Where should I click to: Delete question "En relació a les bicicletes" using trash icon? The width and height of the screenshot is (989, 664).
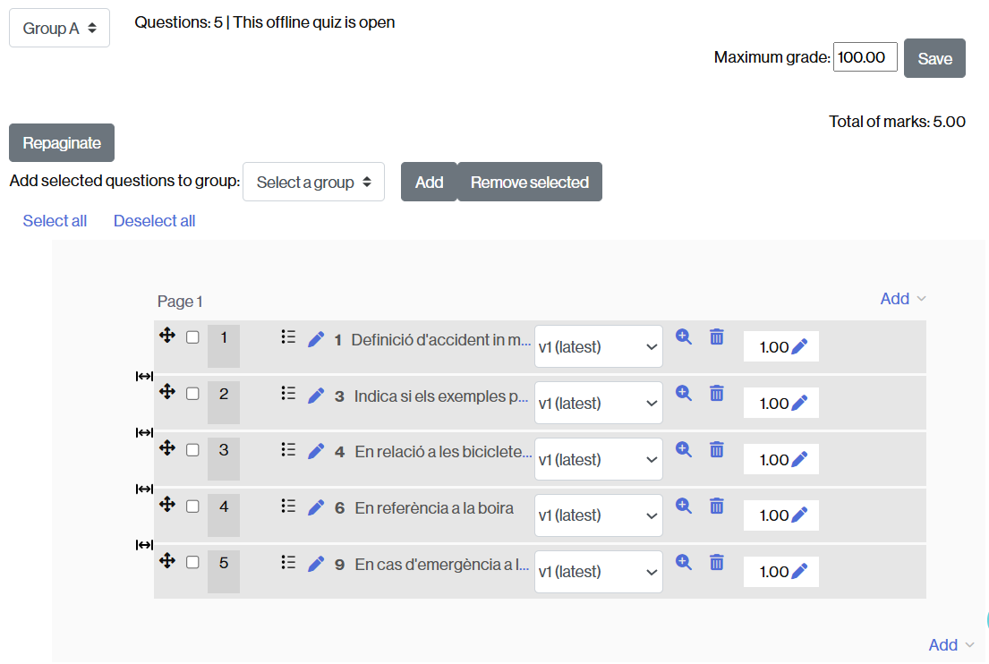tap(716, 449)
